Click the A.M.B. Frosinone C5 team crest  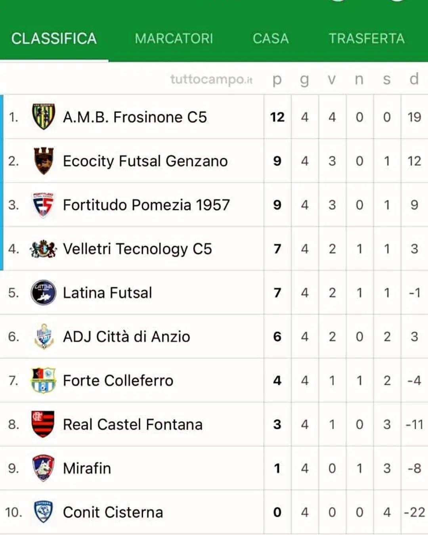(43, 117)
